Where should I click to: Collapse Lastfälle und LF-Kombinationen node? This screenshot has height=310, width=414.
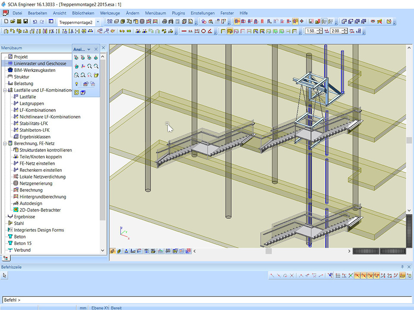click(5, 90)
